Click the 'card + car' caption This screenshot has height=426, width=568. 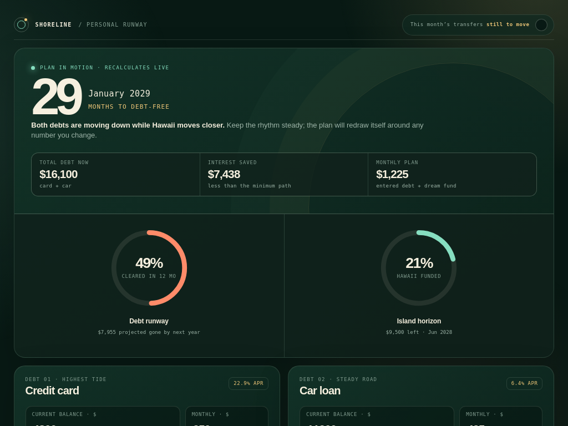pos(55,186)
